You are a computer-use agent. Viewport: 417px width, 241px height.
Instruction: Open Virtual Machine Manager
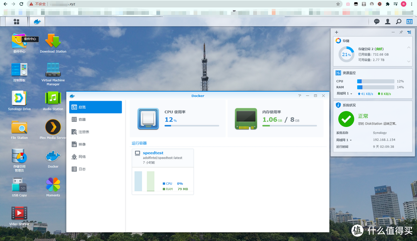pos(53,74)
